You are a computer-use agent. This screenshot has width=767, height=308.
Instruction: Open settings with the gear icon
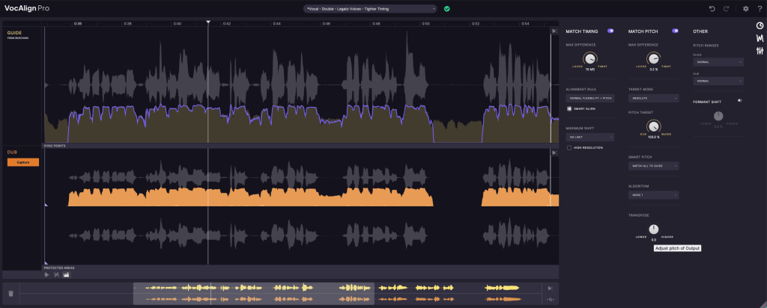point(745,9)
